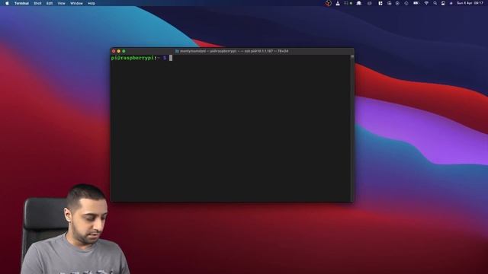Click the terminal cursor block after the prompt
The width and height of the screenshot is (488, 274).
(171, 58)
